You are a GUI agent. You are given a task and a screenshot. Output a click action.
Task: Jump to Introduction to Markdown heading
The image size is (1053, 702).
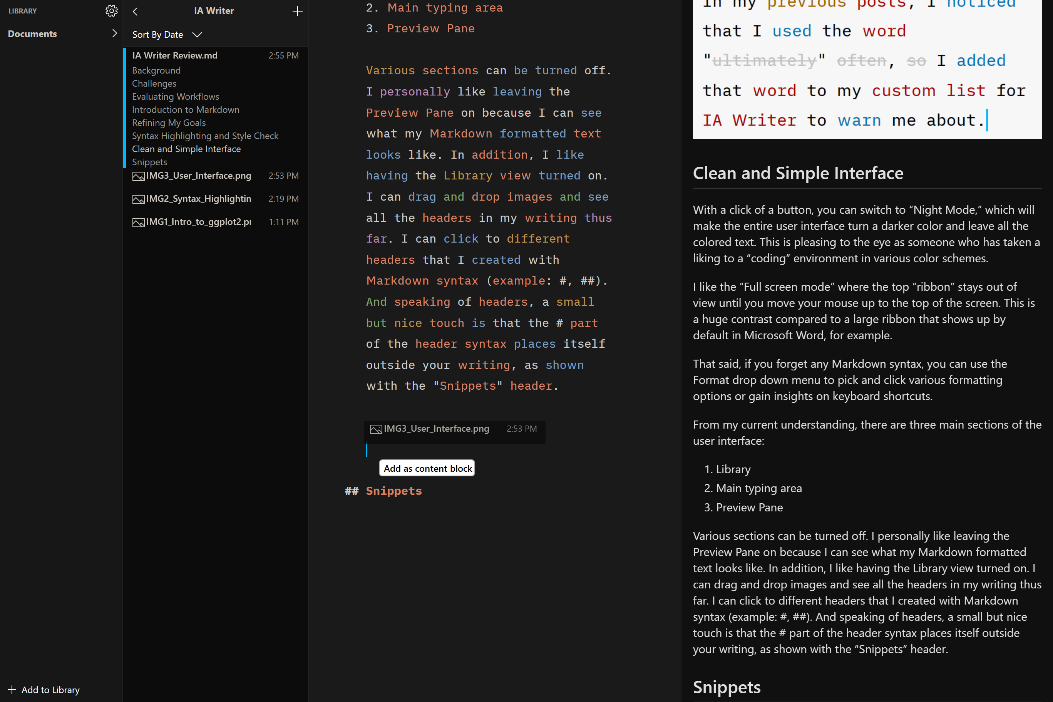tap(186, 110)
